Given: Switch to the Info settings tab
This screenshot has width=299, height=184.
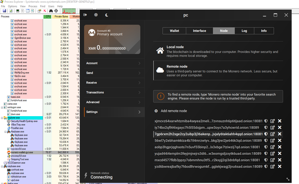Looking at the screenshot, I should [264, 31].
